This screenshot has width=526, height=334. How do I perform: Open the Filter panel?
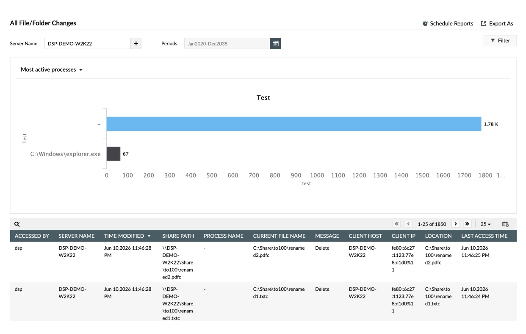click(500, 41)
